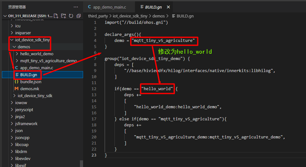Expand the icu folder
The image size is (306, 167).
(x=12, y=26)
